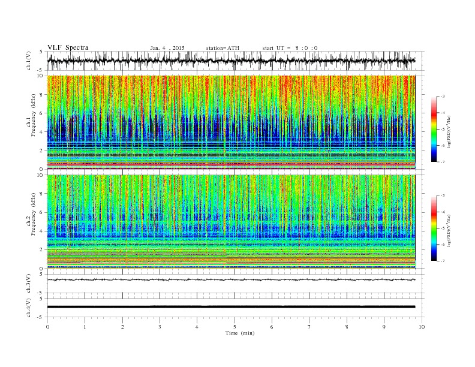Click the "-5" tick on ch.2 color bar
Screen dimensions: 475x367
(x=443, y=228)
